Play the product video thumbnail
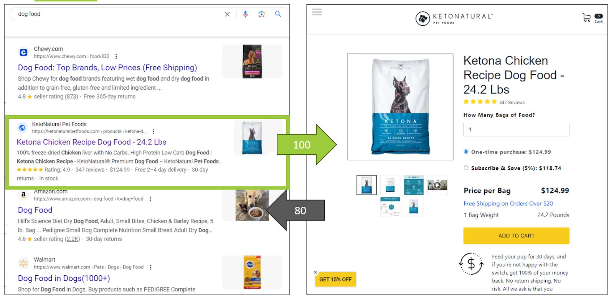Viewport: 614px width, 301px height. click(437, 185)
